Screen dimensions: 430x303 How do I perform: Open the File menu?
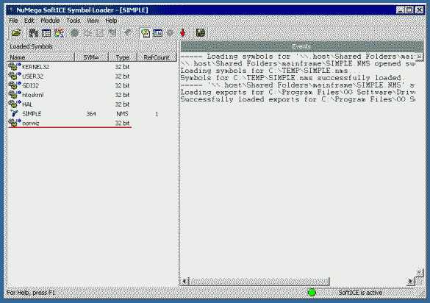click(x=13, y=21)
